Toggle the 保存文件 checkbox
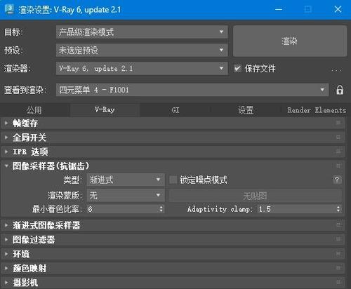This screenshot has width=351, height=289. pyautogui.click(x=237, y=69)
